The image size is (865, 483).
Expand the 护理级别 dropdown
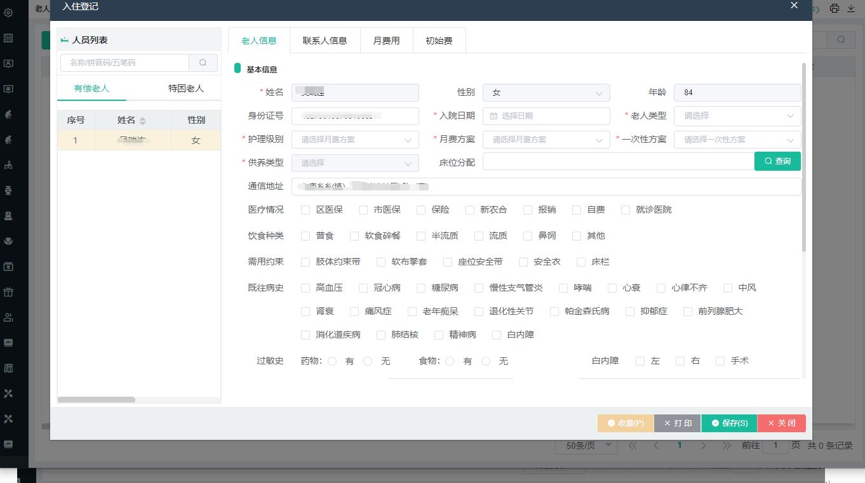[x=355, y=140]
